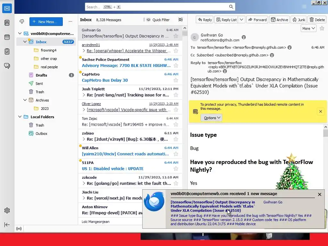Open the Address Book space

(x=7, y=23)
